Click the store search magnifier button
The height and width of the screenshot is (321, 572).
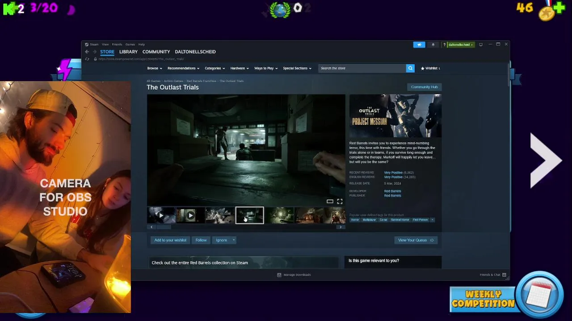point(410,68)
